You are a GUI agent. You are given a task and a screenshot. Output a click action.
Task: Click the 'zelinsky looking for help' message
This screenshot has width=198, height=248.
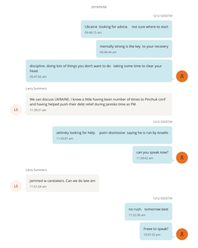click(x=112, y=135)
